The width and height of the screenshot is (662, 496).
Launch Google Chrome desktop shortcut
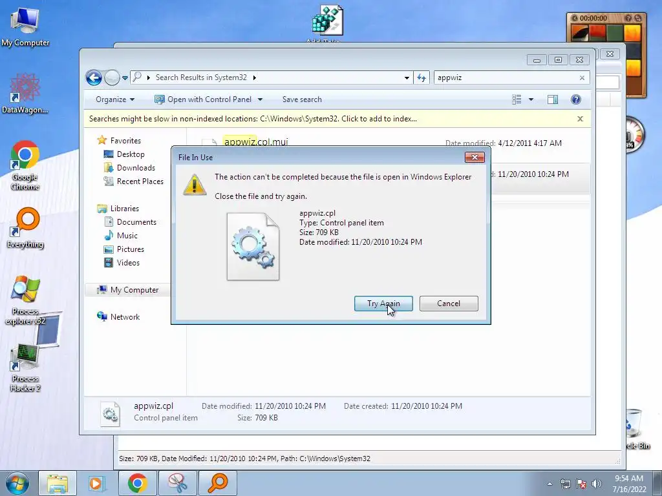click(x=25, y=165)
